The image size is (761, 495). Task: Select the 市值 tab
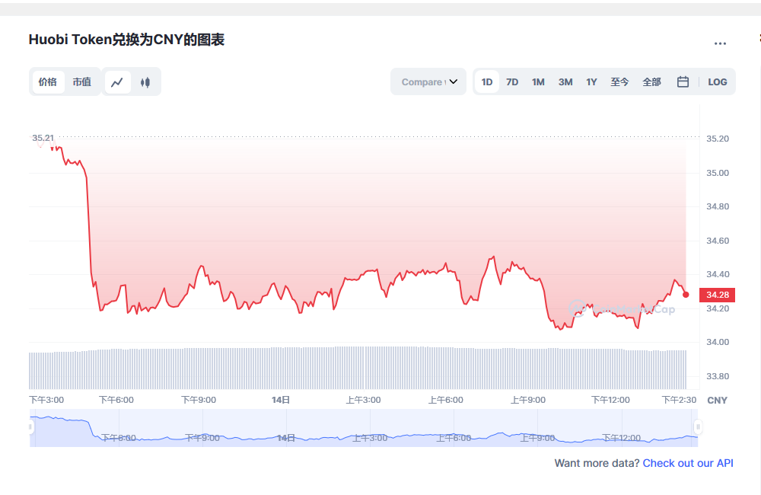pyautogui.click(x=82, y=82)
